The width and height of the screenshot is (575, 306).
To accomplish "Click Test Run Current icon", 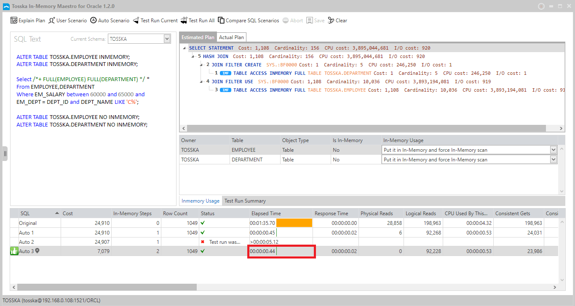I will point(136,20).
